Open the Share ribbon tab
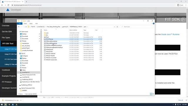Screen dimensions: 188x106 (x=31, y=24)
